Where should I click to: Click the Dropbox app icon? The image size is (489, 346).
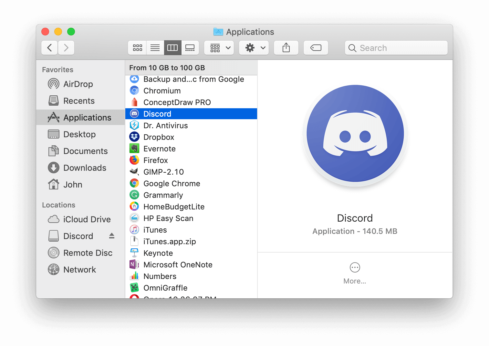pyautogui.click(x=134, y=137)
